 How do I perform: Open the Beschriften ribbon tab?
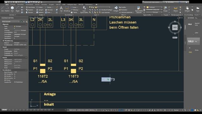[x=21, y=4]
